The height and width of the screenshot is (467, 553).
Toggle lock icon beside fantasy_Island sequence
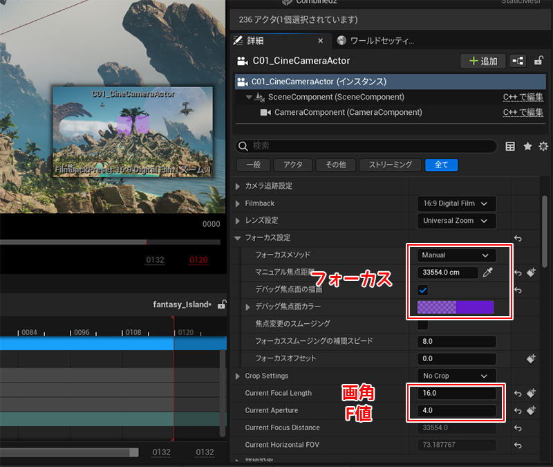coord(221,304)
